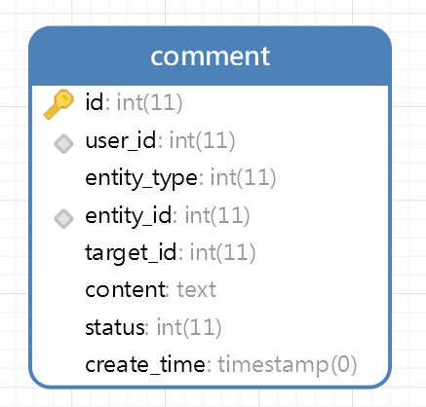Image resolution: width=426 pixels, height=407 pixels.
Task: Select the comment table header
Action: [210, 56]
